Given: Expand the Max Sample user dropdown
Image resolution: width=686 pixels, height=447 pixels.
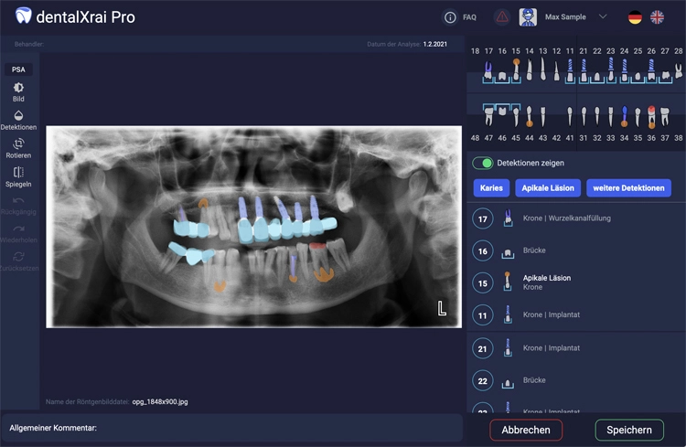Looking at the screenshot, I should (x=603, y=16).
